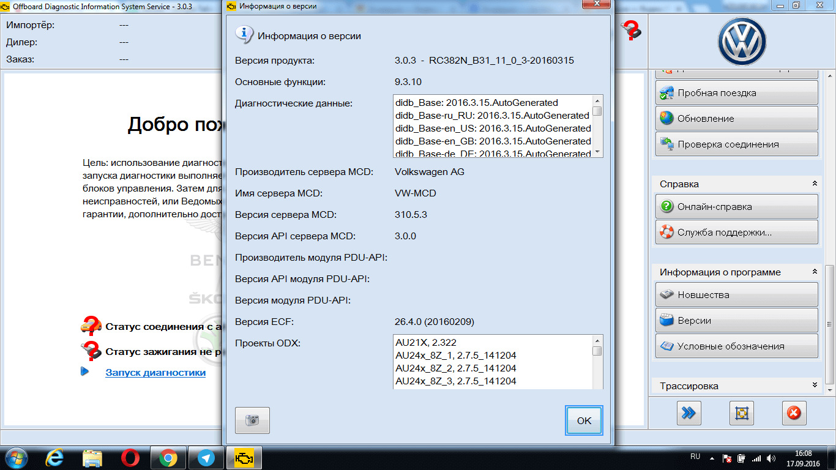Click the taskbar clock showing 16:08
This screenshot has width=836, height=470.
point(803,458)
